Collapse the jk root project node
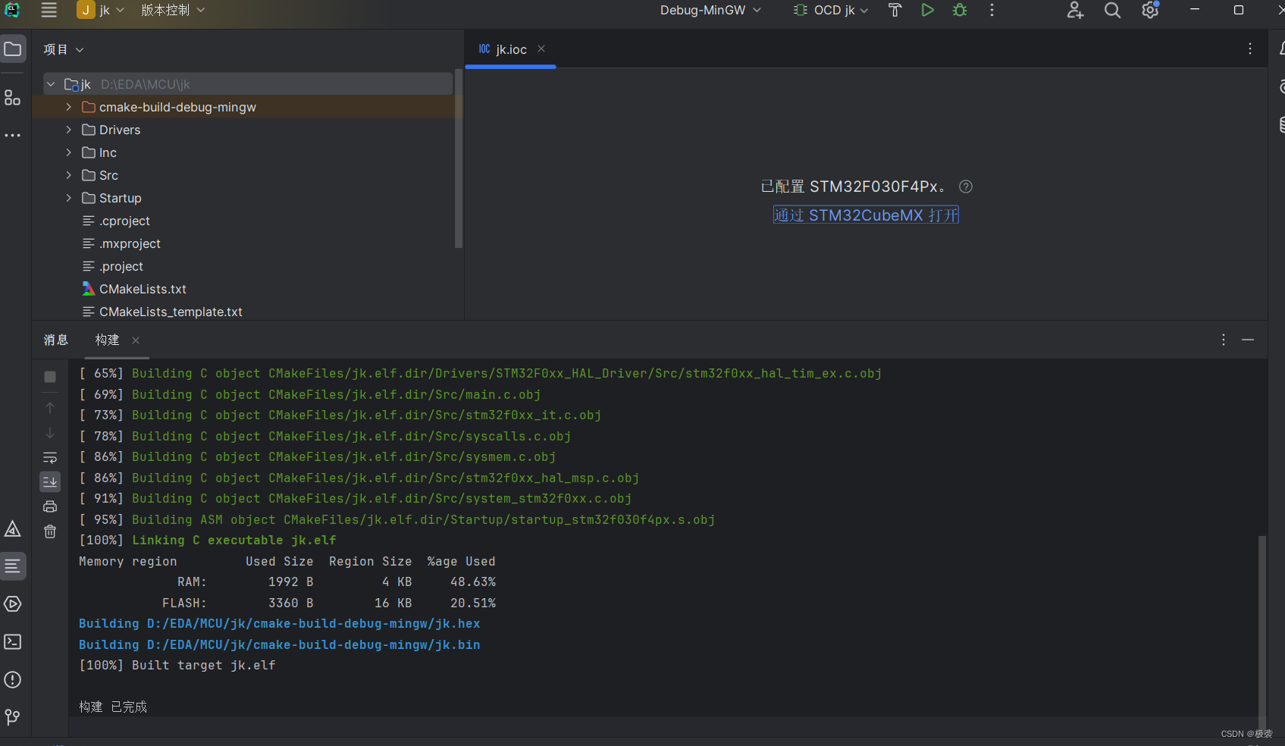Viewport: 1285px width, 746px height. (51, 84)
